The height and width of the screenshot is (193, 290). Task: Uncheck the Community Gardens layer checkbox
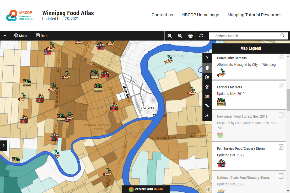pyautogui.click(x=281, y=56)
